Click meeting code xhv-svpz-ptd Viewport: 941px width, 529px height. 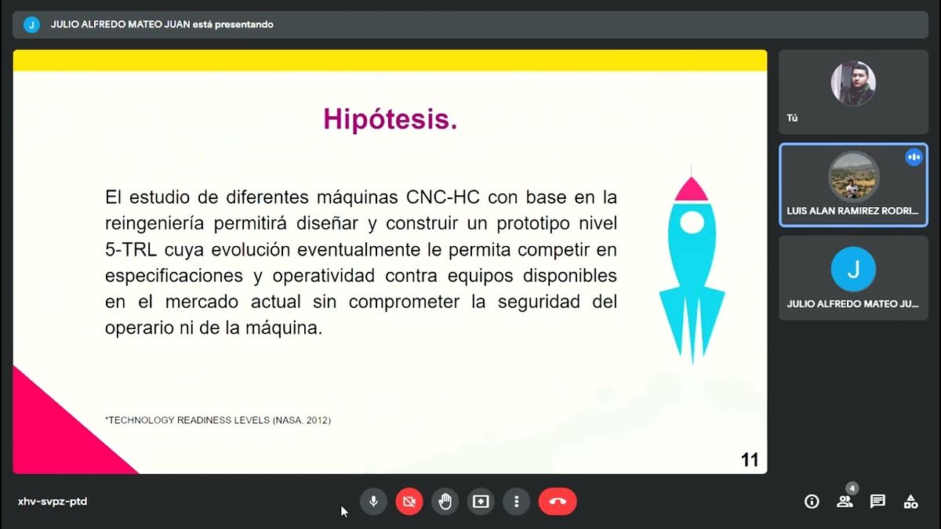click(x=53, y=502)
